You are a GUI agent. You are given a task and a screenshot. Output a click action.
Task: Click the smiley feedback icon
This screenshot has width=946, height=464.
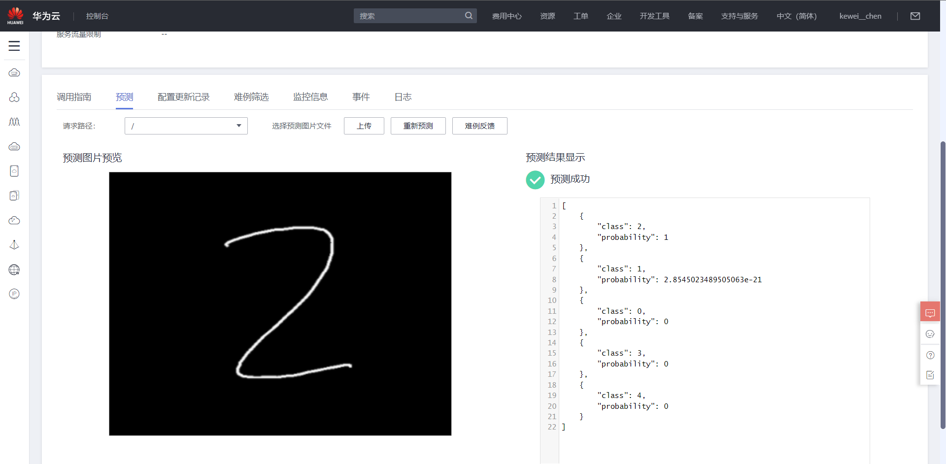click(x=930, y=334)
